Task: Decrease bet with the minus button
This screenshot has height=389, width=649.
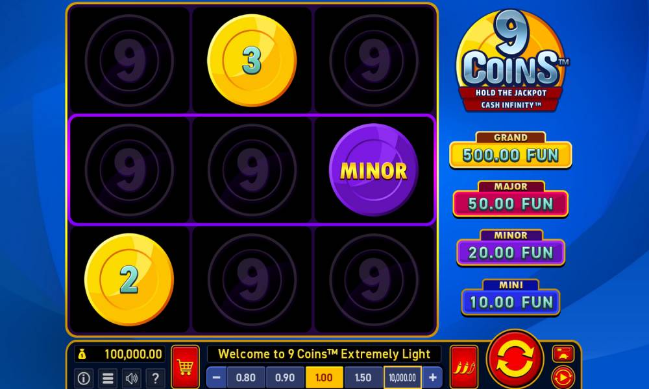Action: point(217,377)
